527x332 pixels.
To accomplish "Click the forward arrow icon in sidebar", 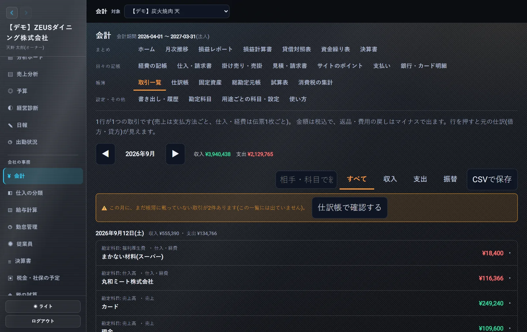I will point(26,13).
